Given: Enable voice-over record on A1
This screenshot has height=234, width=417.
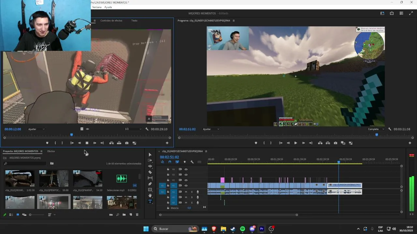Looking at the screenshot, I should [x=197, y=192].
